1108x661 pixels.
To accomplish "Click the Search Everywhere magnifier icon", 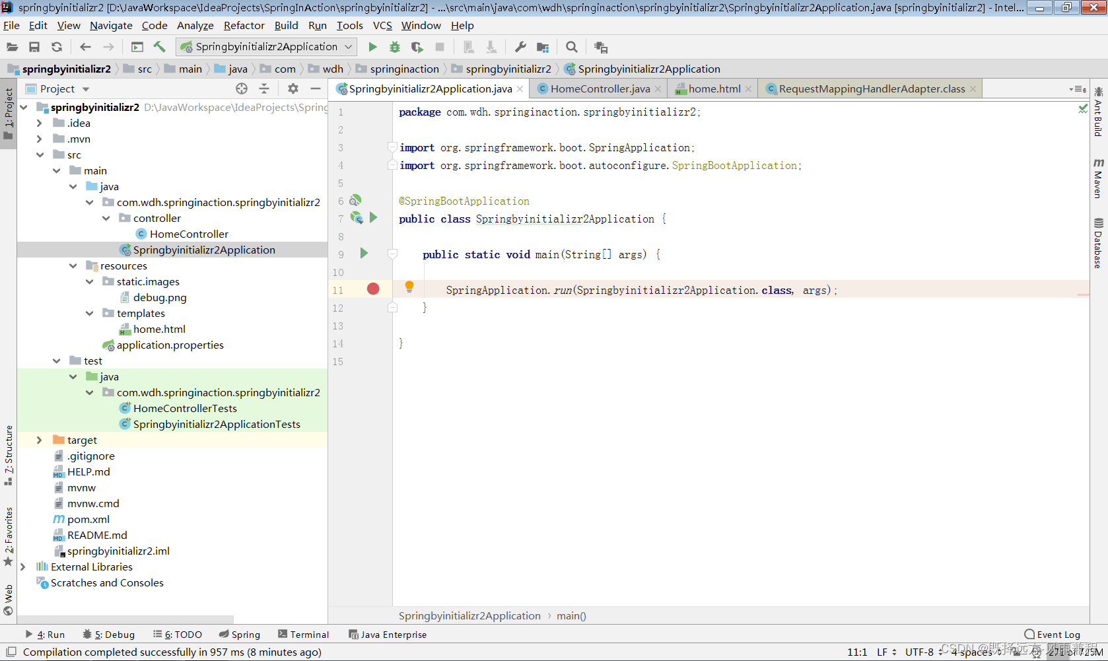I will [572, 47].
